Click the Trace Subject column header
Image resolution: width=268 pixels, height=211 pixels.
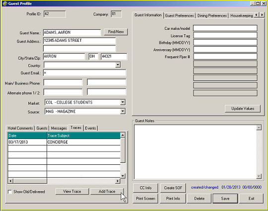pyautogui.click(x=83, y=136)
